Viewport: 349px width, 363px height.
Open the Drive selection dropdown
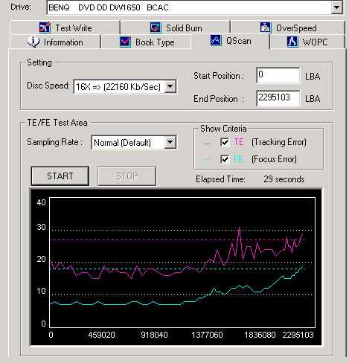coord(336,7)
